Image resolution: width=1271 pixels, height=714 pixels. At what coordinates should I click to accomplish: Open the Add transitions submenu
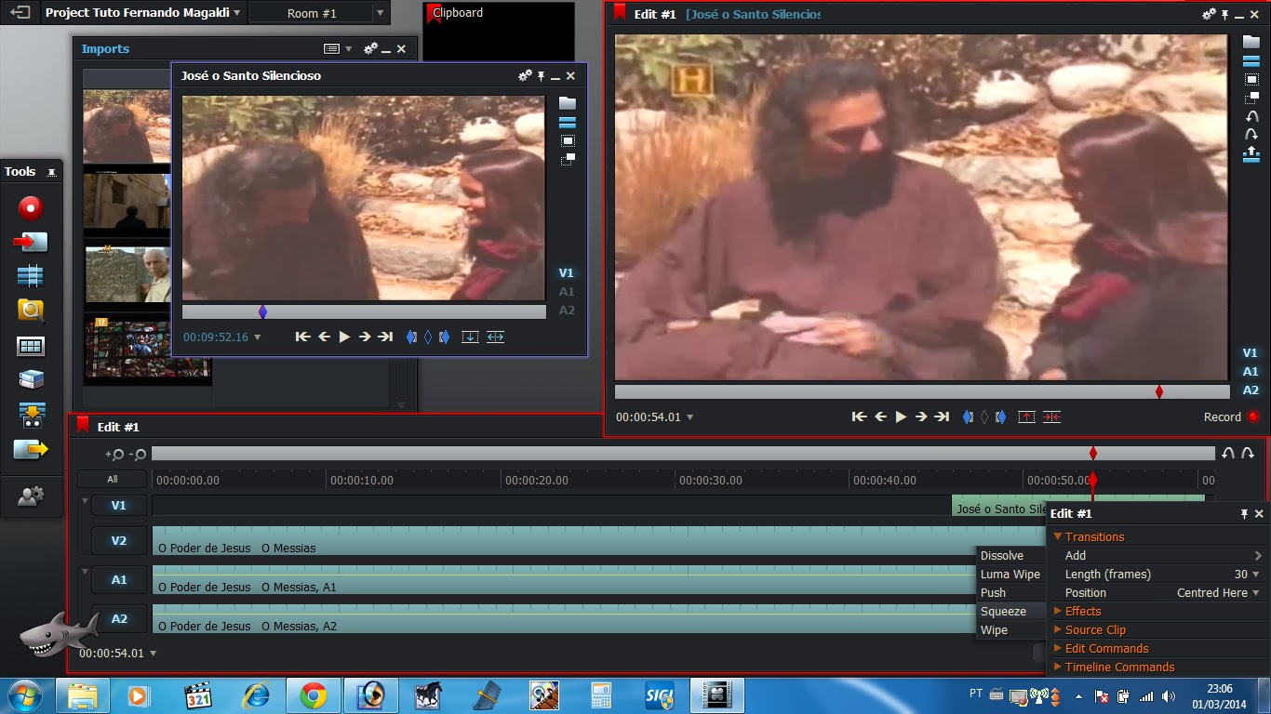(x=1157, y=555)
